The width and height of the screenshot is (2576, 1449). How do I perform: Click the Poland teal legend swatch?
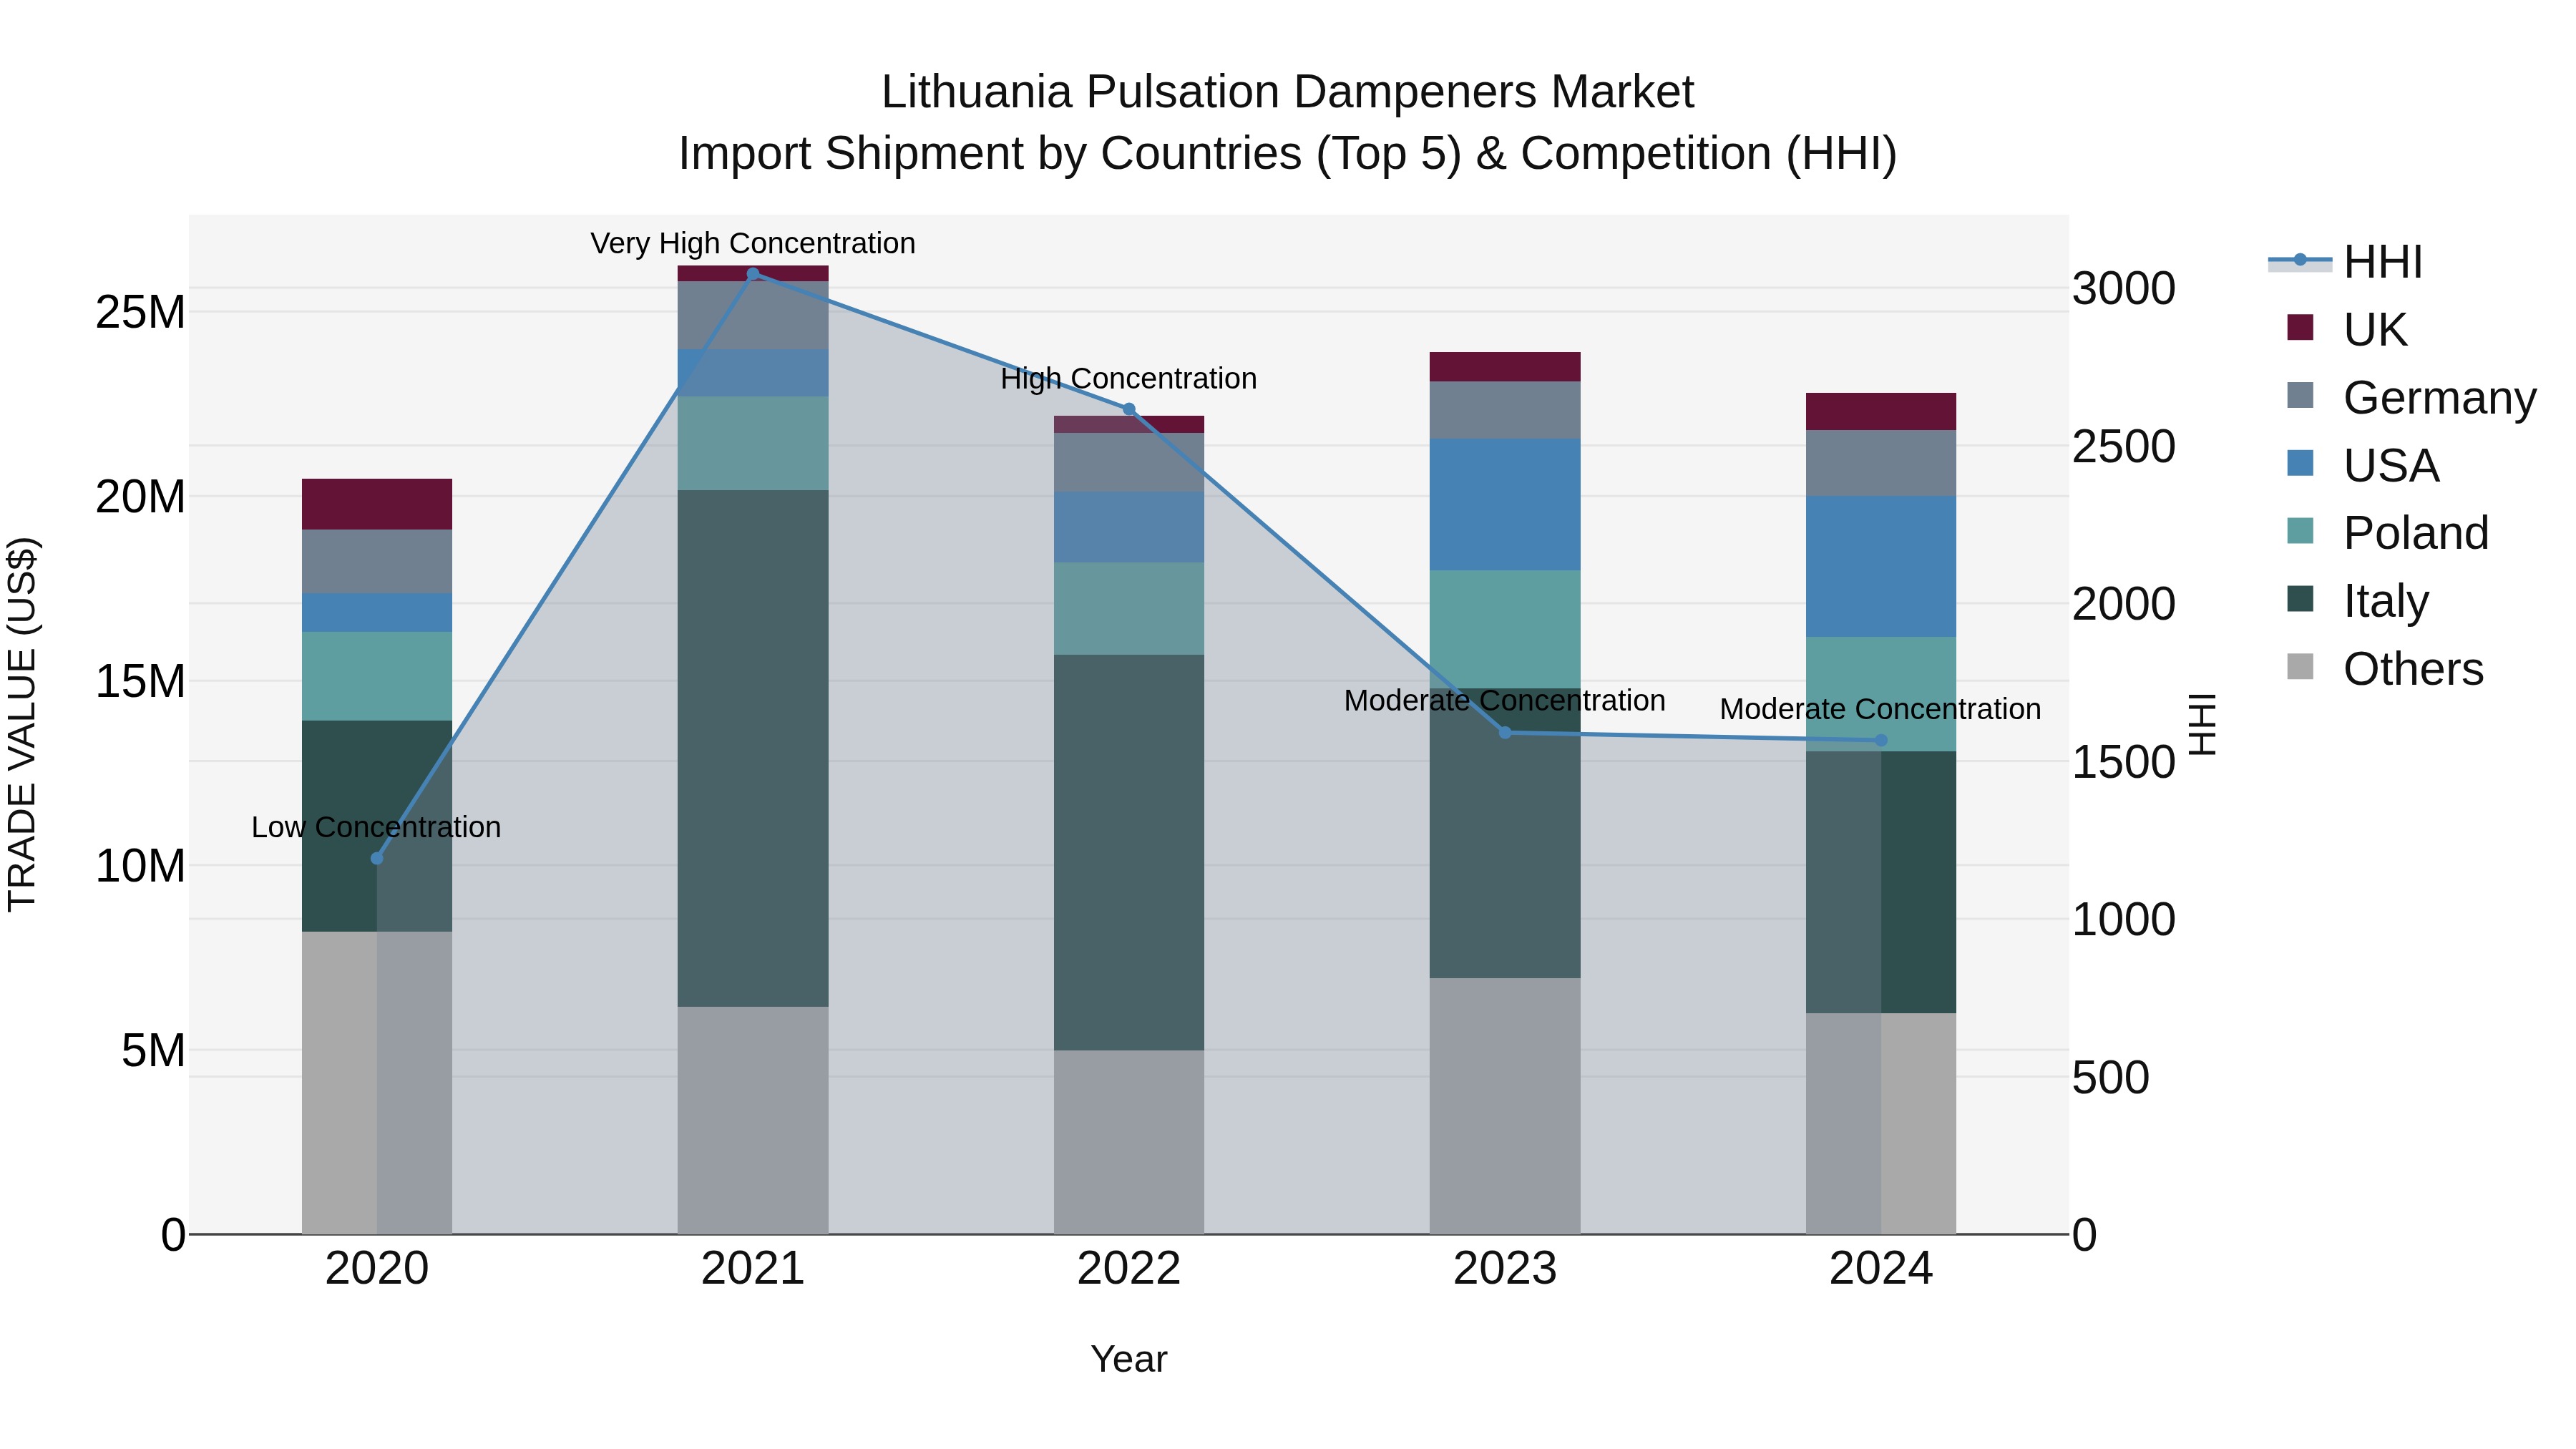(x=2300, y=530)
